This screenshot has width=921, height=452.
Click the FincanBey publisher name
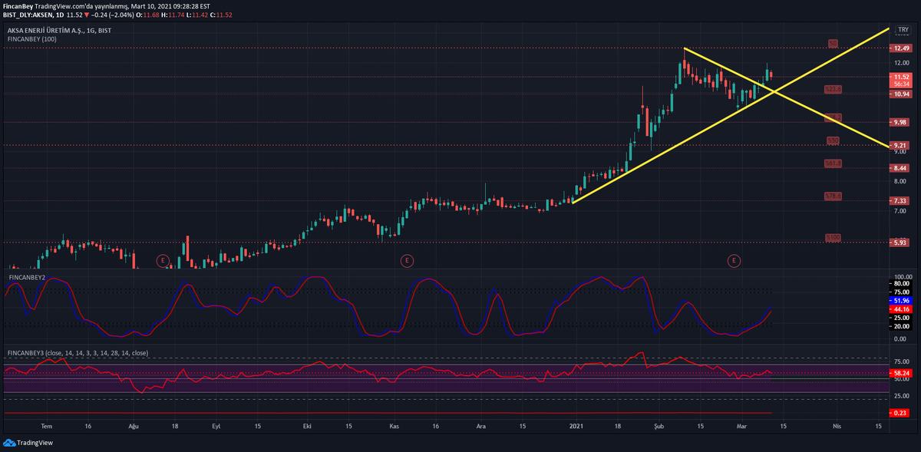18,5
